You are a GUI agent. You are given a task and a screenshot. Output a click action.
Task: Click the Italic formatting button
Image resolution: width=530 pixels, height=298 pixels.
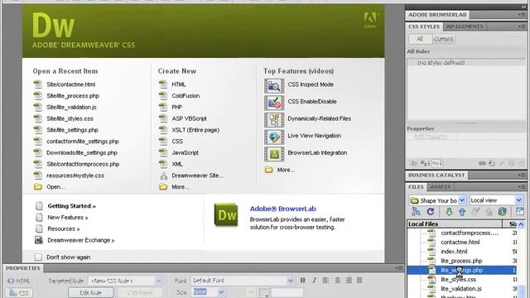click(314, 280)
